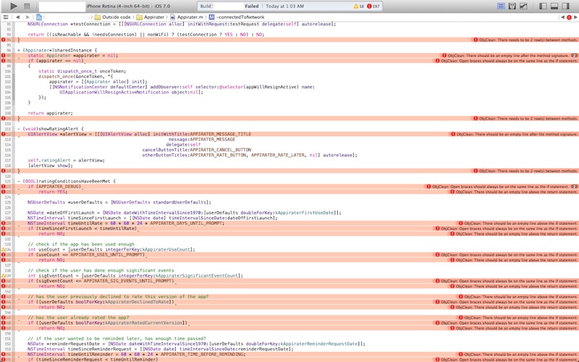Toggle the bottom Debug area panel
Image resolution: width=579 pixels, height=362 pixels.
coord(555,6)
